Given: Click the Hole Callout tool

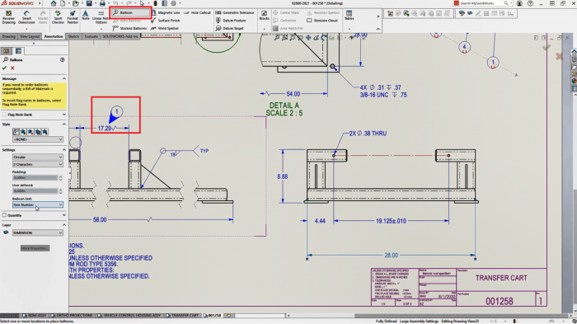Looking at the screenshot, I should point(197,12).
